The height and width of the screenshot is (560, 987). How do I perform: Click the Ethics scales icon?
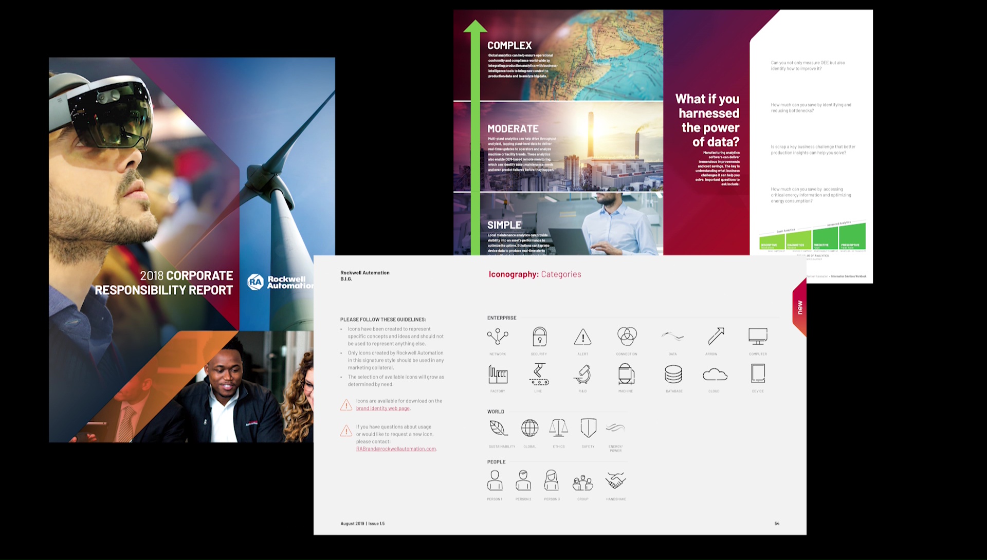pyautogui.click(x=558, y=427)
